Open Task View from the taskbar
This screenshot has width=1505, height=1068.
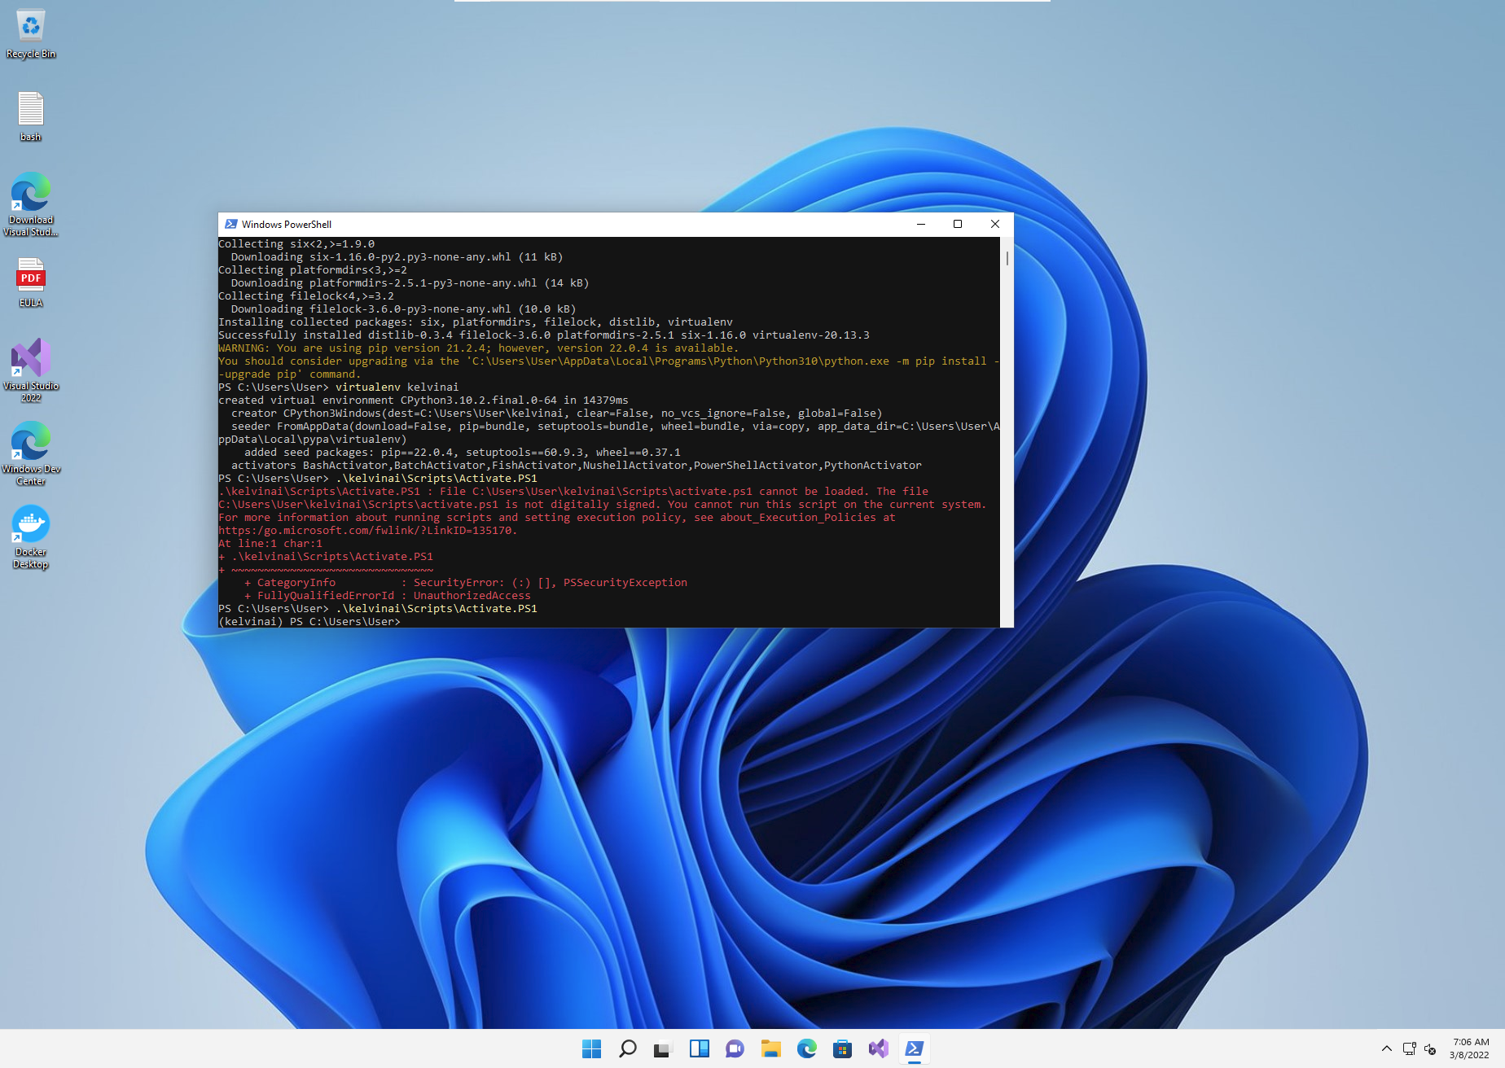661,1049
